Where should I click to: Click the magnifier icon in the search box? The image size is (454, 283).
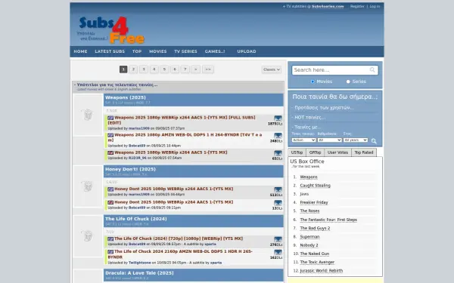(x=372, y=70)
